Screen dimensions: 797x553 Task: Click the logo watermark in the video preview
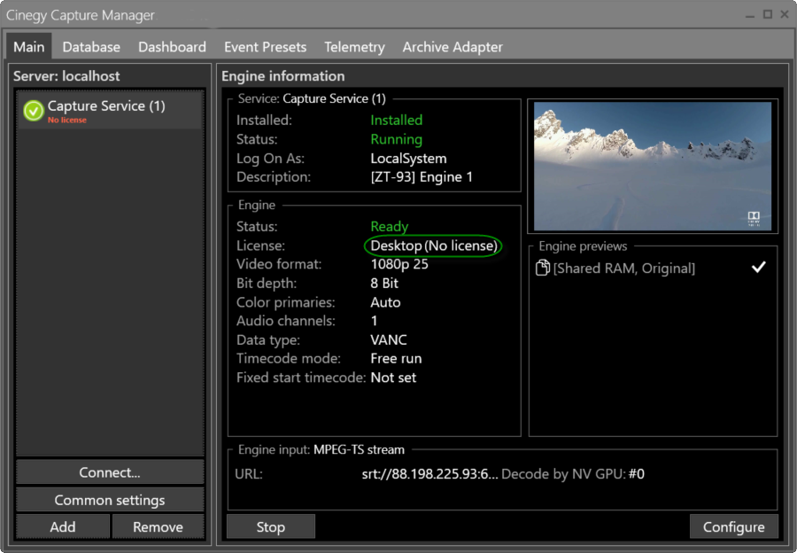pos(754,217)
